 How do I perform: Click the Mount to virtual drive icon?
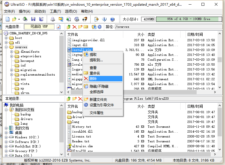77,19
